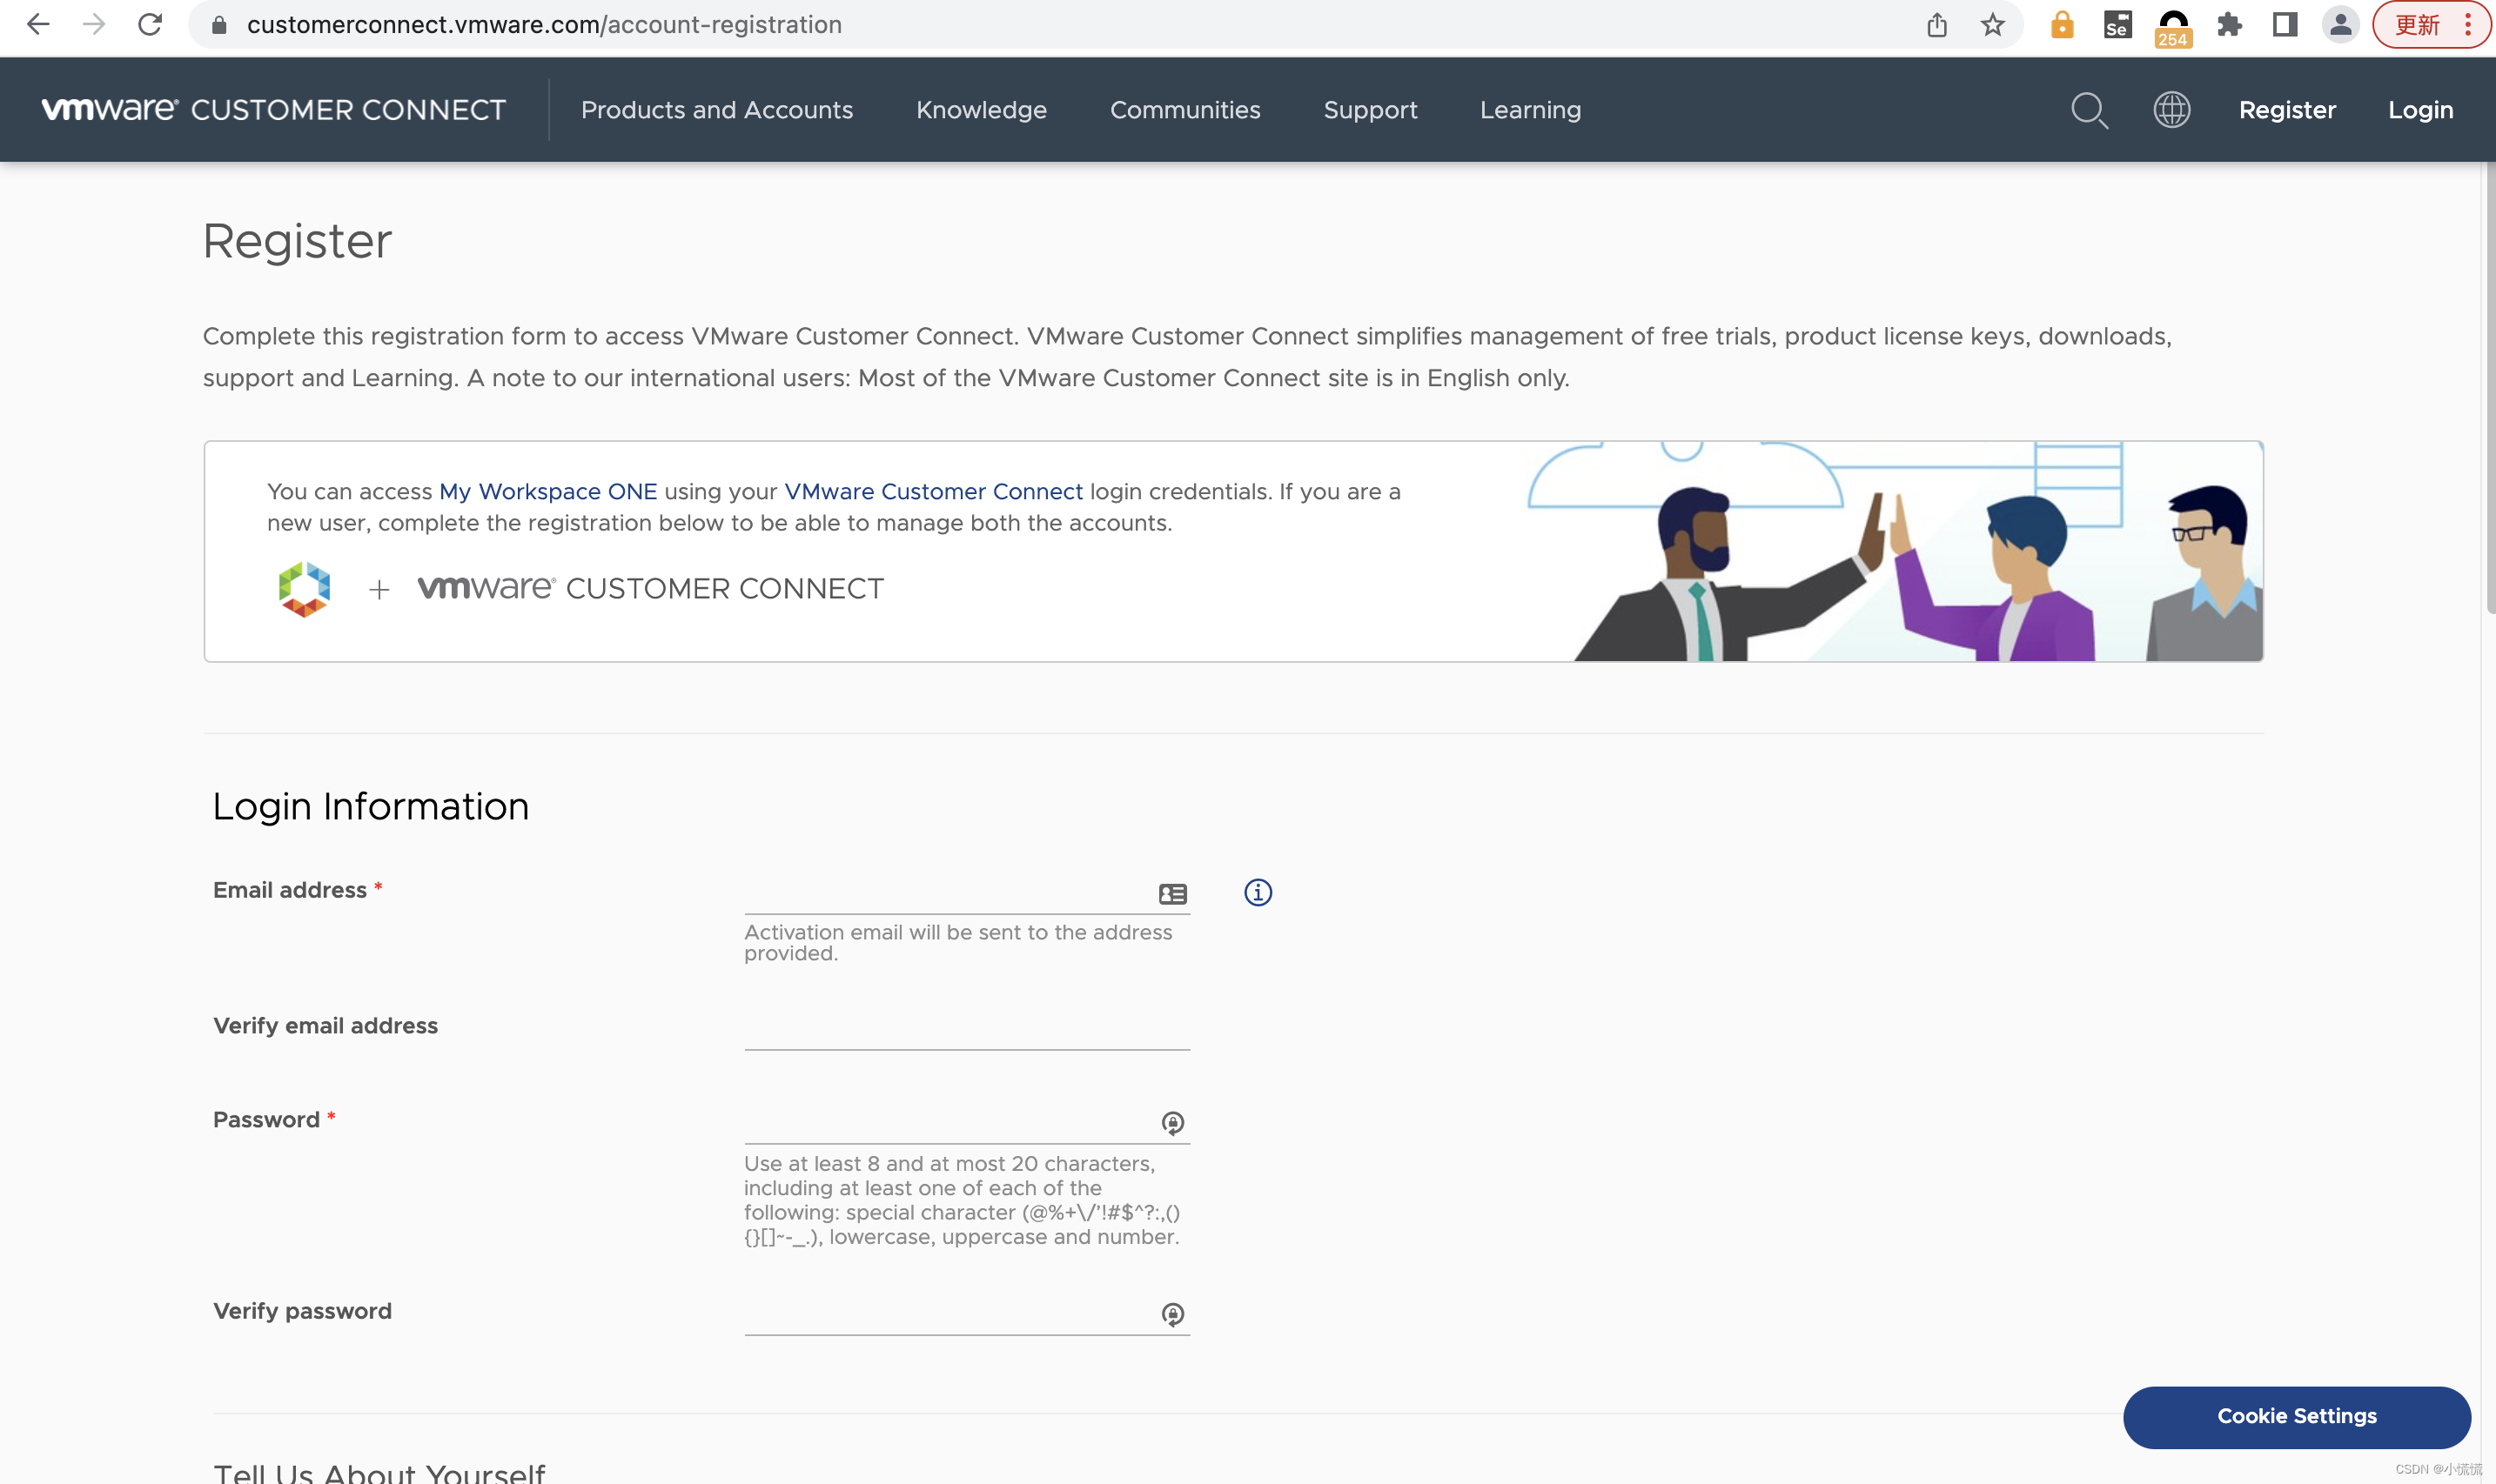Open the language globe icon
The height and width of the screenshot is (1484, 2496).
(2171, 110)
